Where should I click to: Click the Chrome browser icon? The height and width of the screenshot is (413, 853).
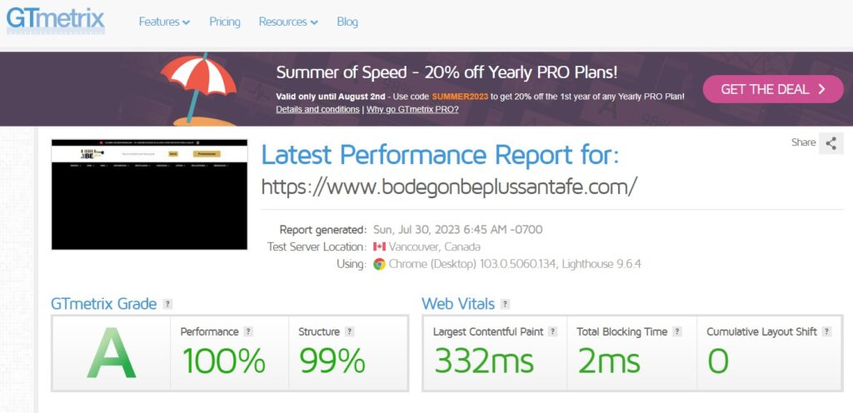[379, 264]
